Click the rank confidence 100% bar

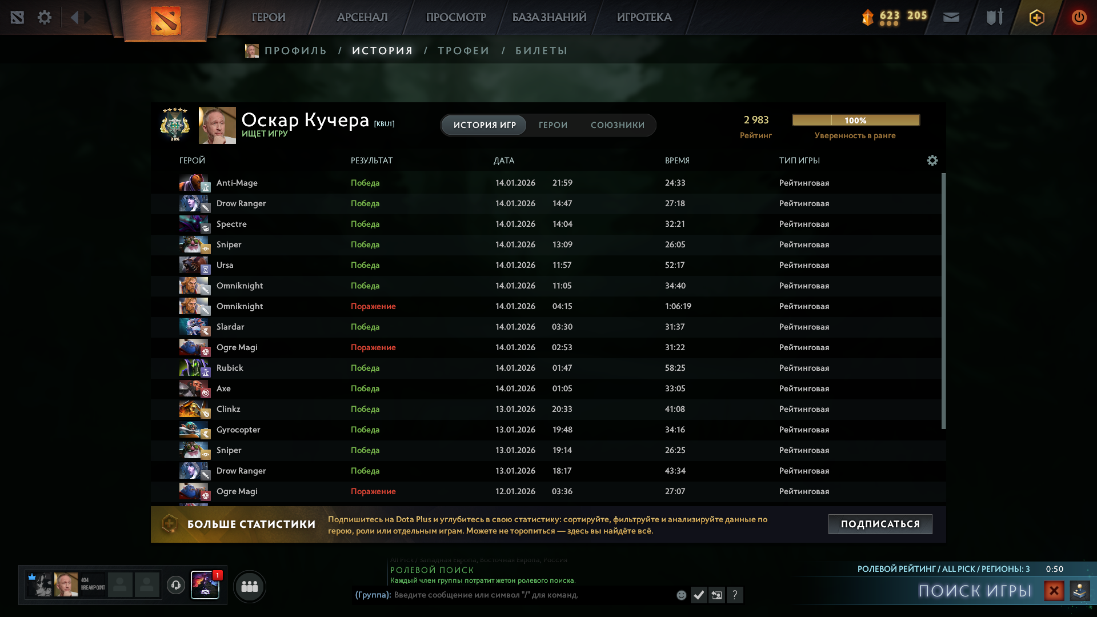coord(855,120)
